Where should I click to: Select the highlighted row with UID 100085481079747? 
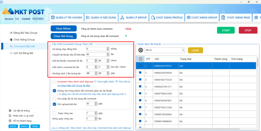[x=196, y=66]
